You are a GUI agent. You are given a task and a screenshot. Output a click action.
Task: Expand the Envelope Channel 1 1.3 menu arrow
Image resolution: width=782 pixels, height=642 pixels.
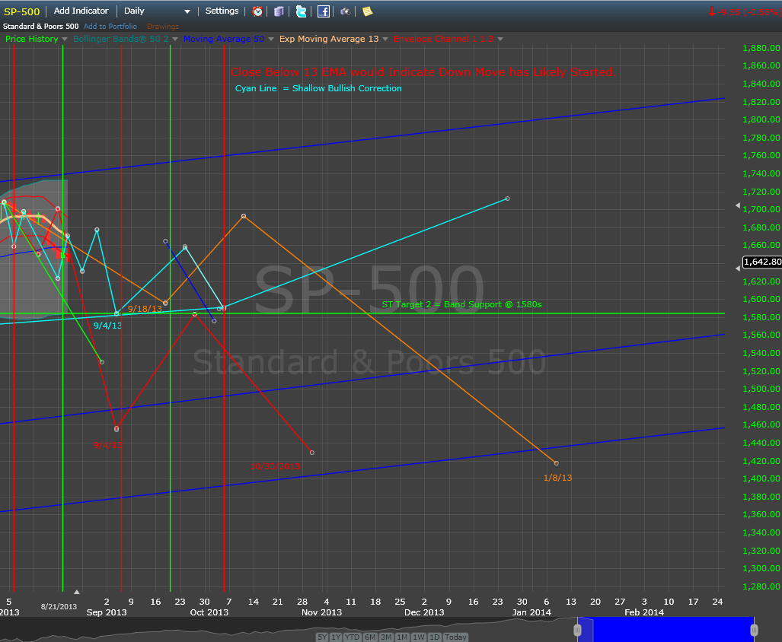[x=500, y=39]
